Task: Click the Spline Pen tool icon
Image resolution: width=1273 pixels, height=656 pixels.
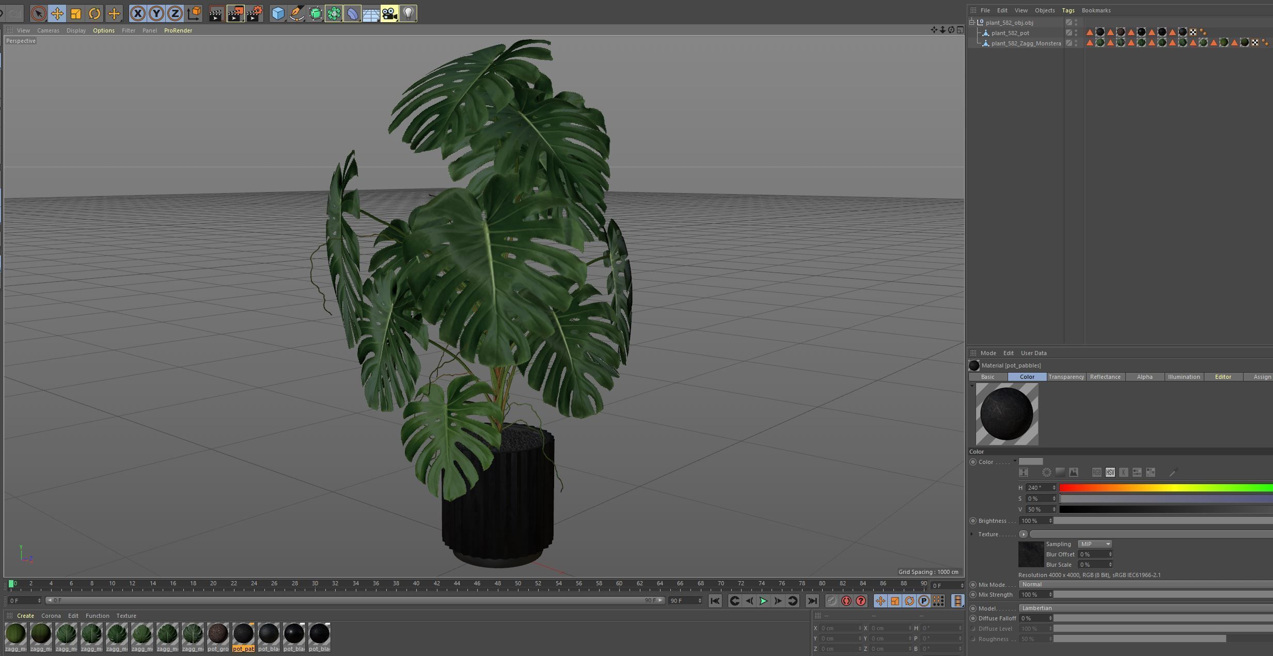Action: (296, 13)
